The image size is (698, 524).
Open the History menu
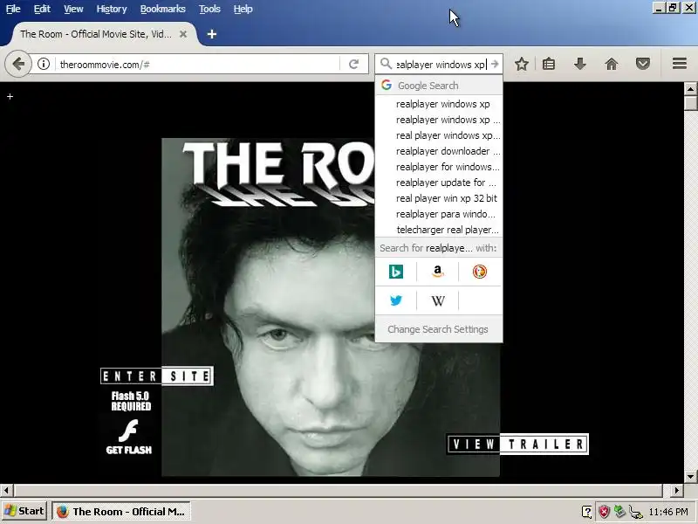[112, 9]
